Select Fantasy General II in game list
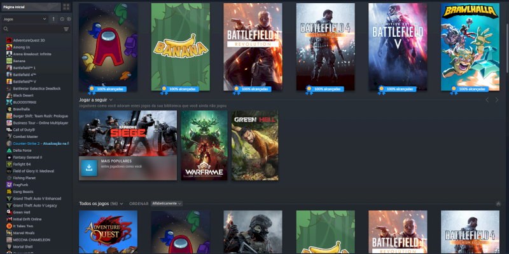Screen dimensions: 509x254 (27, 157)
